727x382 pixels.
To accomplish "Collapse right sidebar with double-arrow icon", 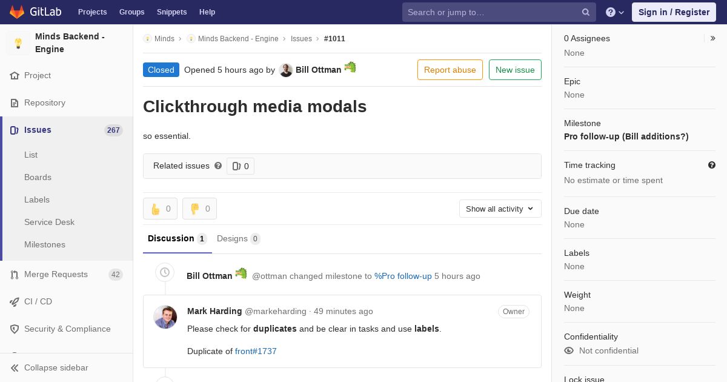I will click(x=713, y=38).
